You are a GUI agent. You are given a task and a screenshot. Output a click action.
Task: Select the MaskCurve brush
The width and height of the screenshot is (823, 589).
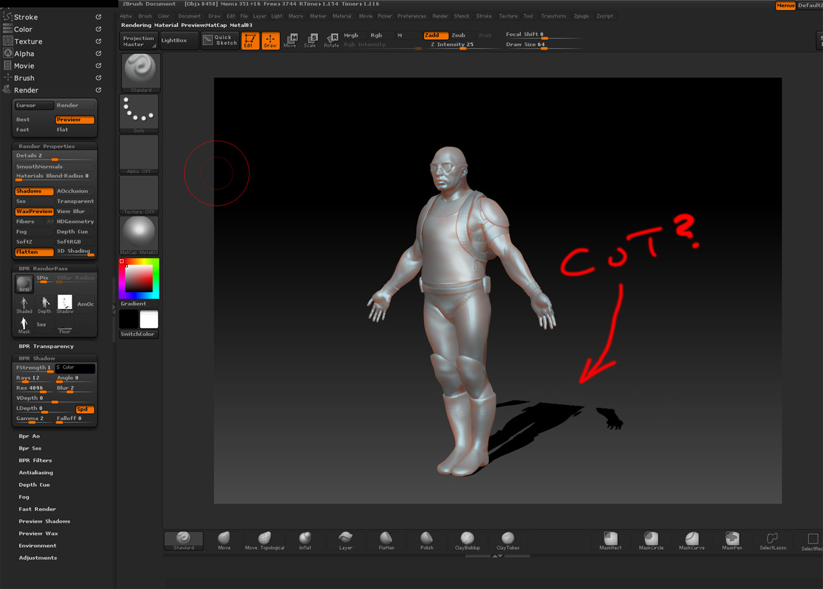tap(692, 540)
